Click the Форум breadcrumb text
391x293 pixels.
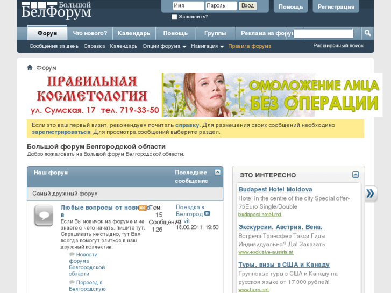pyautogui.click(x=46, y=68)
